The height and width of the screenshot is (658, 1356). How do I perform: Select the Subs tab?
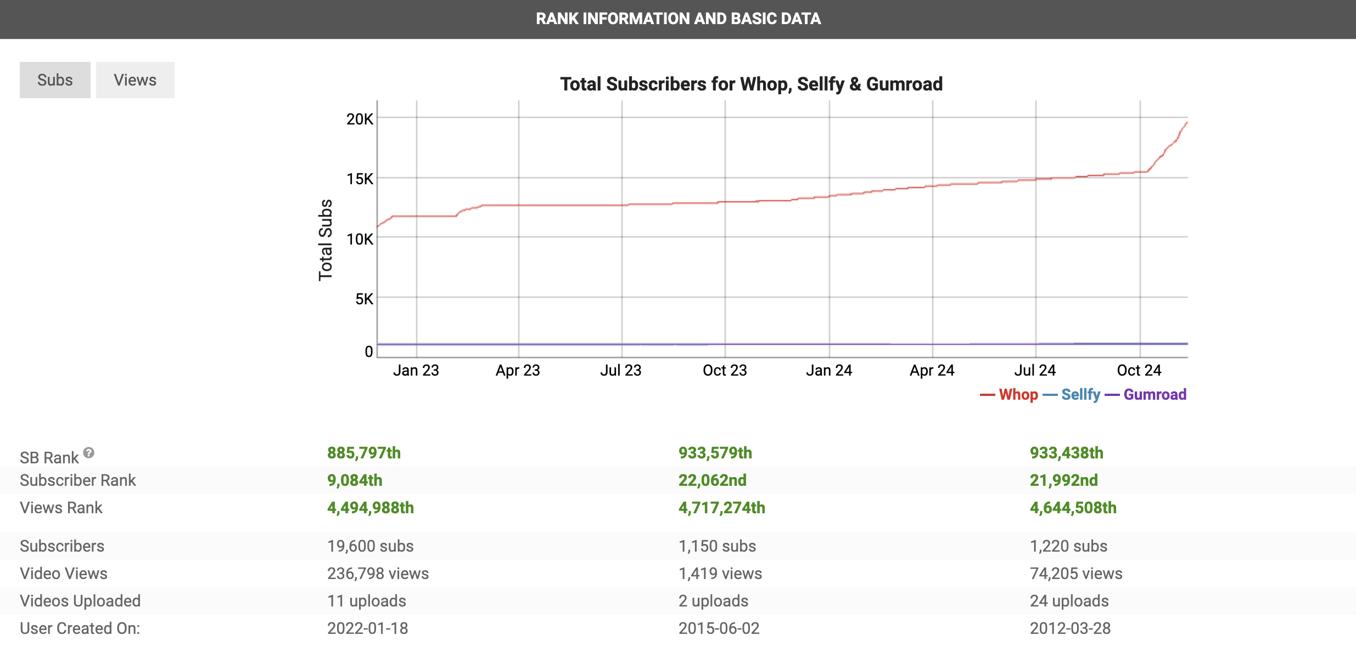(54, 79)
